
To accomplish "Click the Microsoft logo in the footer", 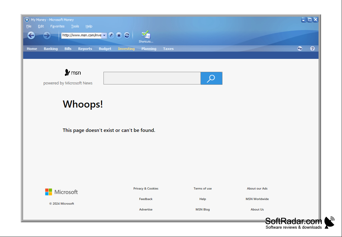I will [x=61, y=192].
